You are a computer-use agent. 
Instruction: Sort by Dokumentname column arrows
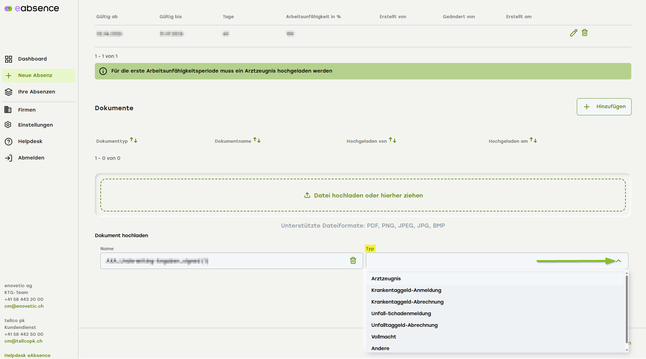tap(257, 141)
